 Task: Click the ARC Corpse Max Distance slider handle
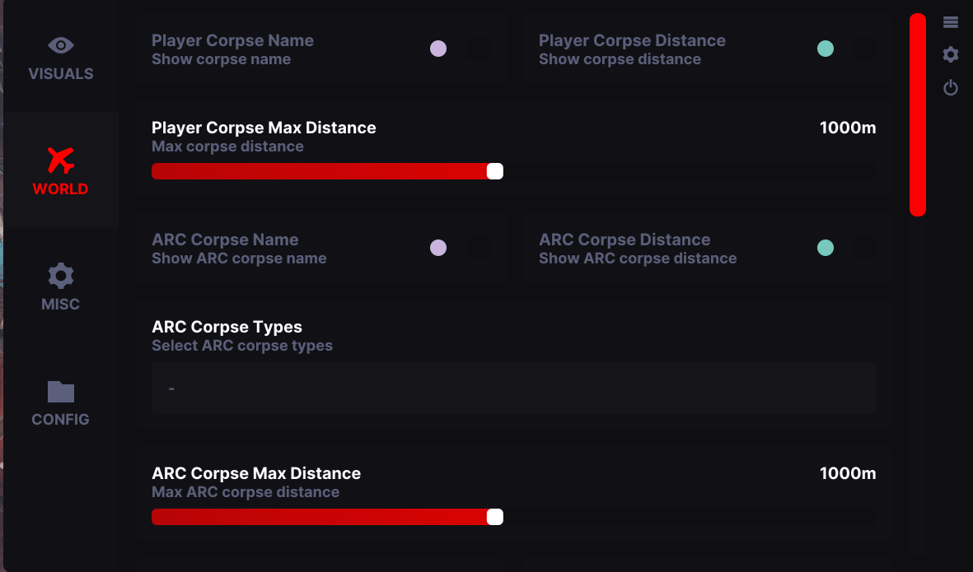coord(494,517)
